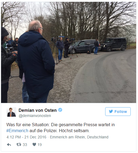
Task: Open the #Emmerich hashtag
Action: click(17, 131)
